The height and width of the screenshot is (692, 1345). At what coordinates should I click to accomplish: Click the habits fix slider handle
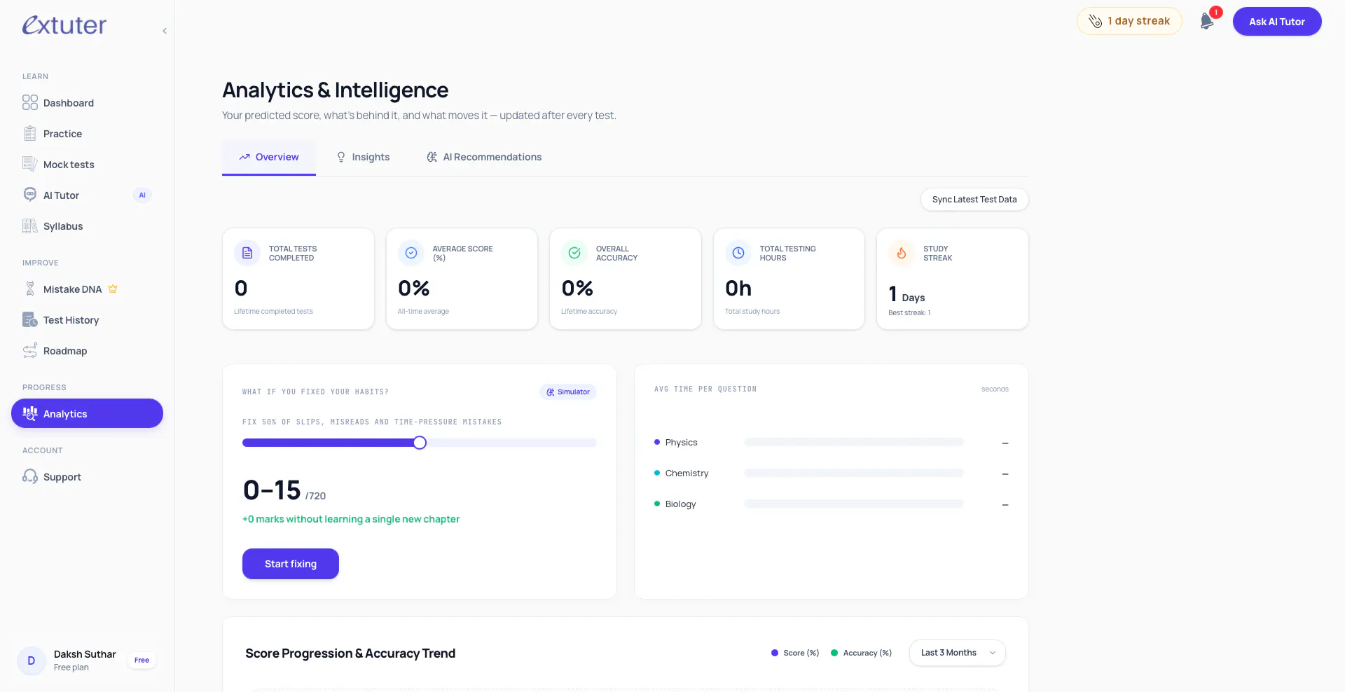coord(420,443)
